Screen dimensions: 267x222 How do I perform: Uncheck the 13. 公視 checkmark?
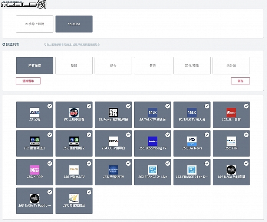(50, 106)
